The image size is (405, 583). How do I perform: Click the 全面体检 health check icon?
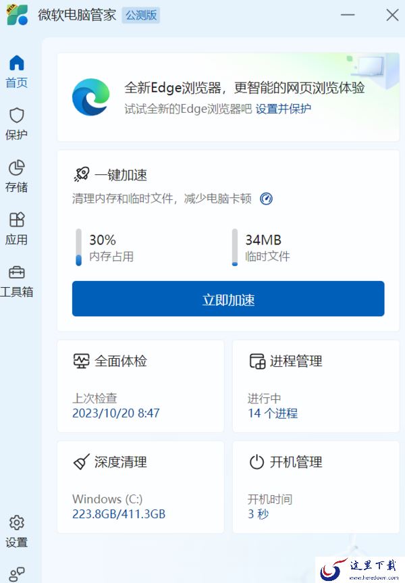point(81,361)
